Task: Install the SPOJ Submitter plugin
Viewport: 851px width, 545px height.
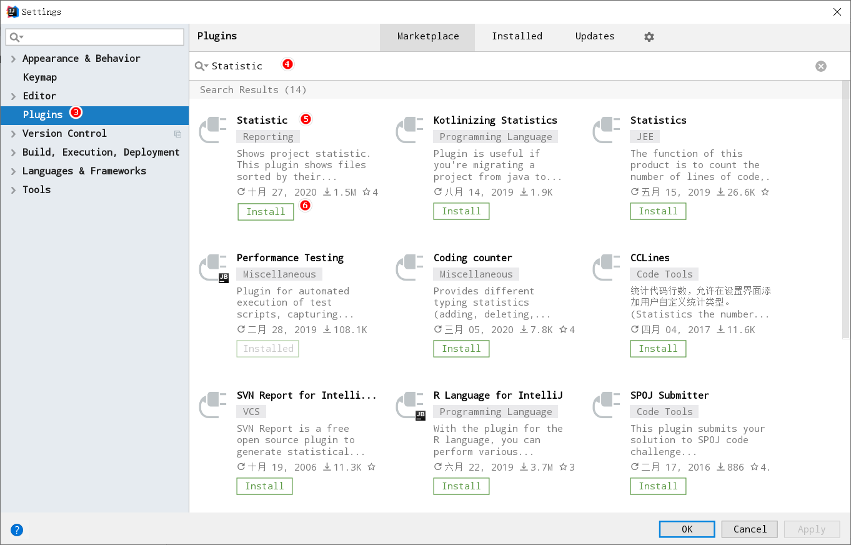Action: (658, 486)
